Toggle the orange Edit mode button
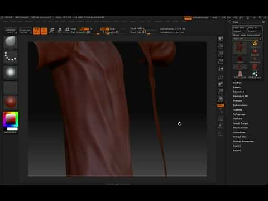This screenshot has height=201, width=268. click(x=36, y=31)
